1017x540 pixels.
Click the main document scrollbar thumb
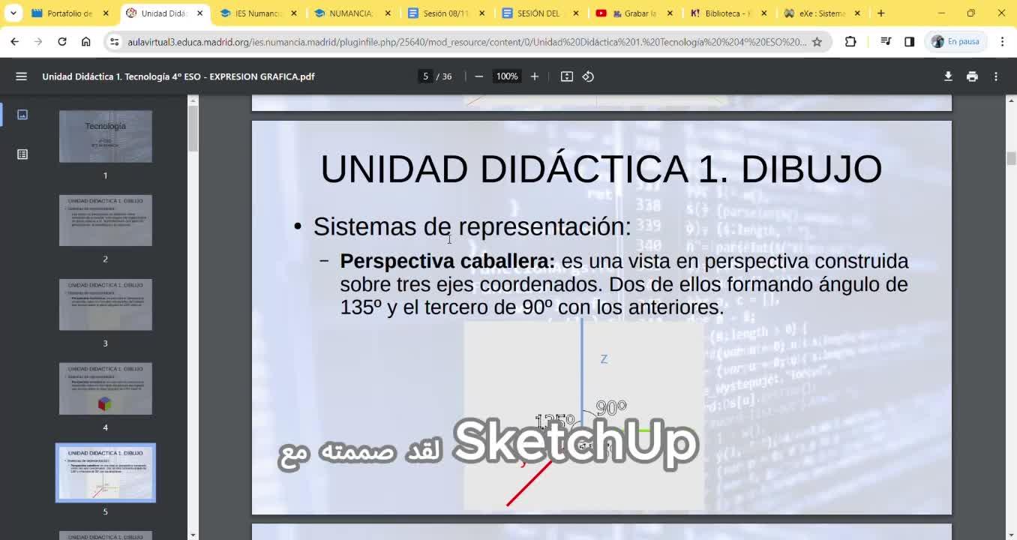pyautogui.click(x=1011, y=158)
